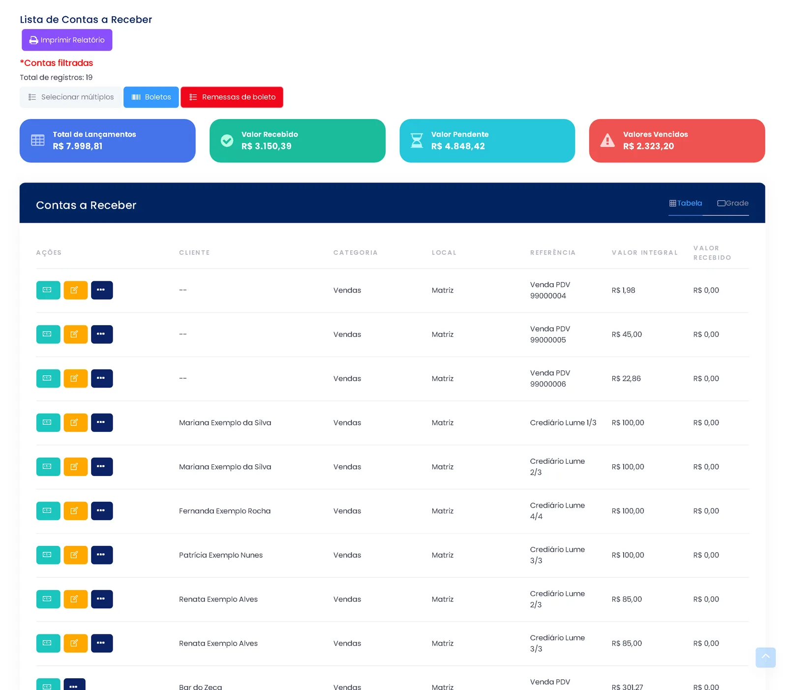
Task: Open more options for Fernanda Exemplo Rocha row
Action: (102, 511)
